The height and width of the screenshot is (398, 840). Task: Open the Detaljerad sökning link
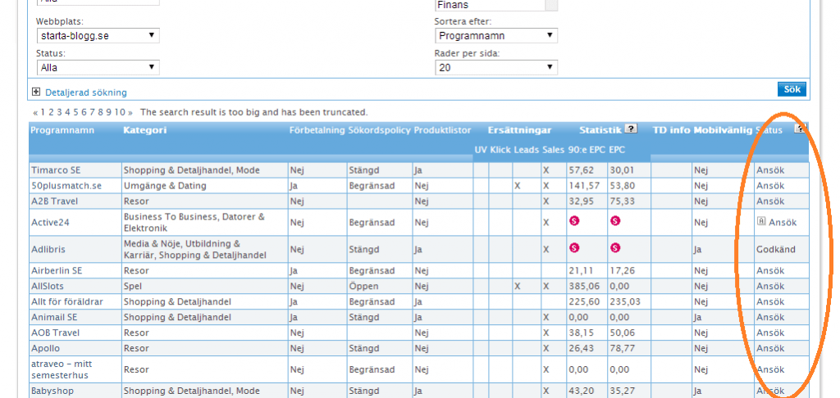pos(86,93)
